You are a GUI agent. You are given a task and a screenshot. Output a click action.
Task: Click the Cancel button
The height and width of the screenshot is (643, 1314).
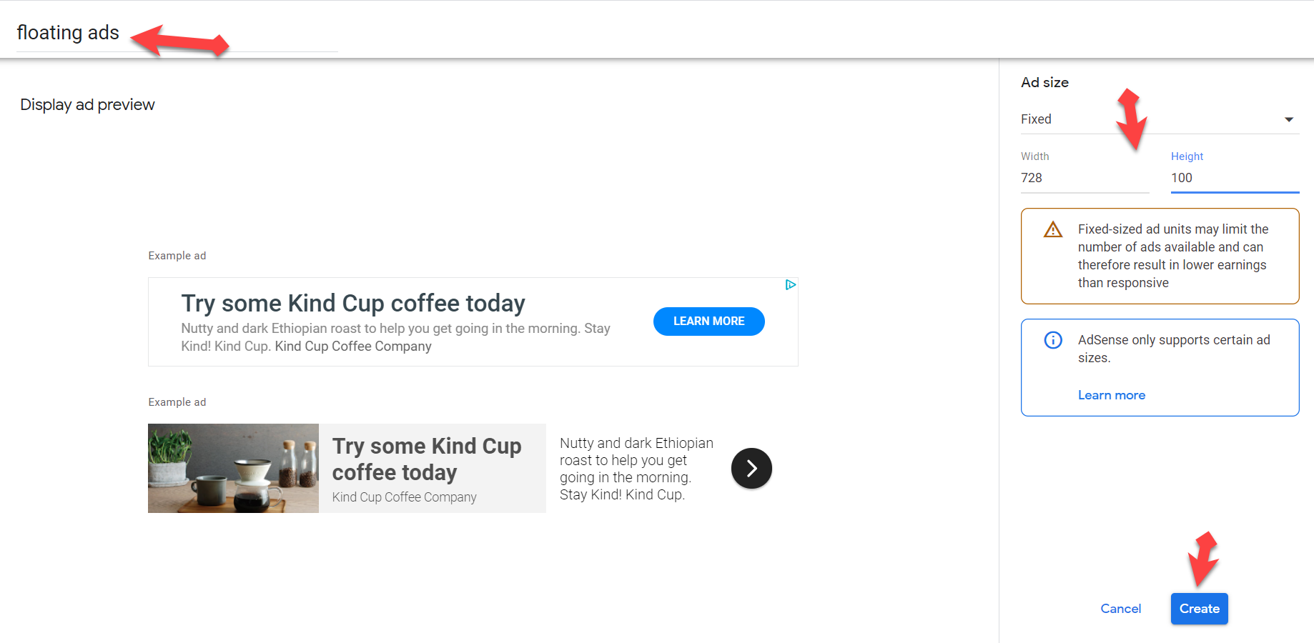click(x=1120, y=609)
